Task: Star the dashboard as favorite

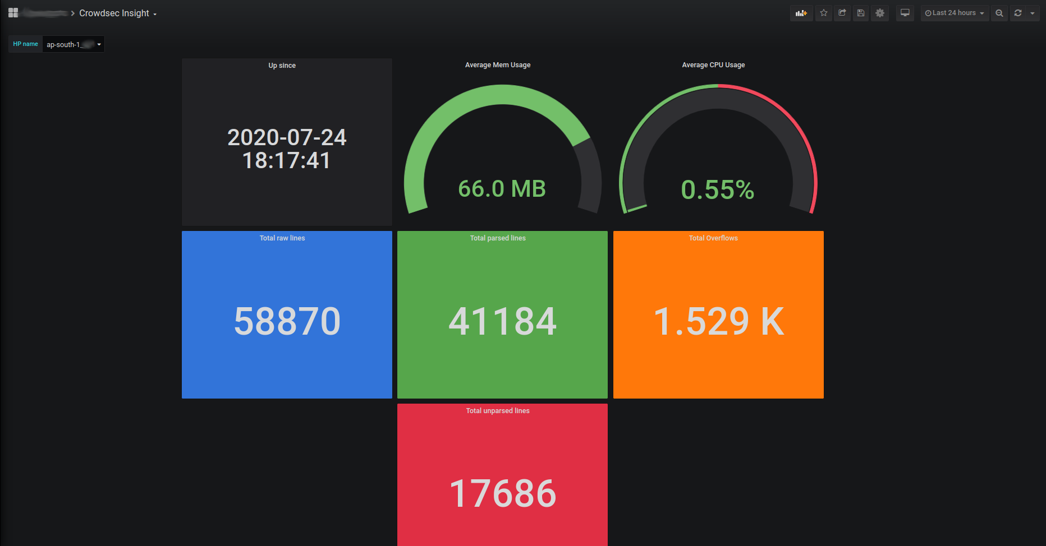Action: [823, 13]
